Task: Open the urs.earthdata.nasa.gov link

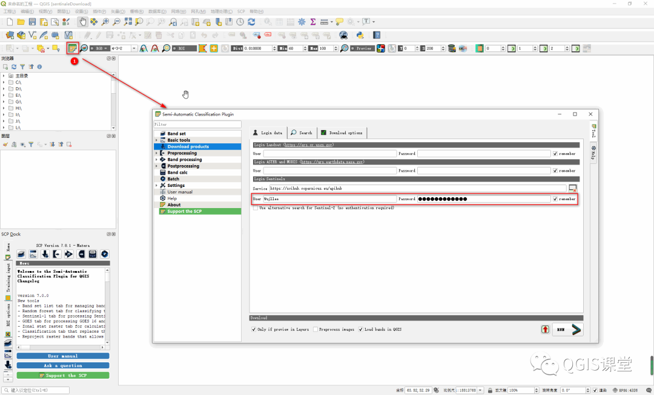Action: pos(332,162)
